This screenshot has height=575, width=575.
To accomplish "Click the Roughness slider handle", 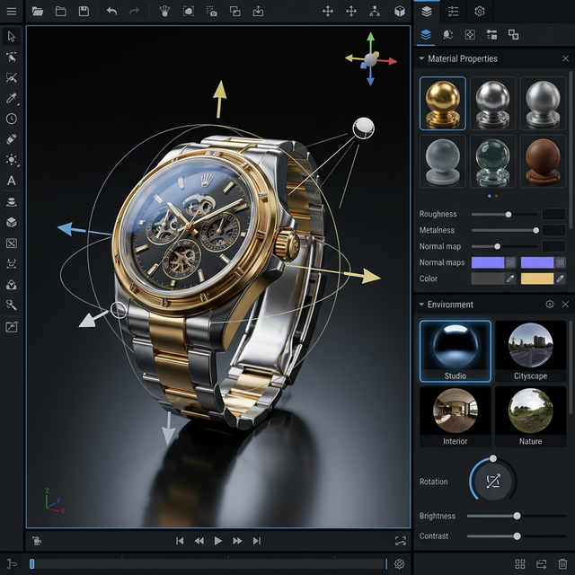I will [x=509, y=214].
